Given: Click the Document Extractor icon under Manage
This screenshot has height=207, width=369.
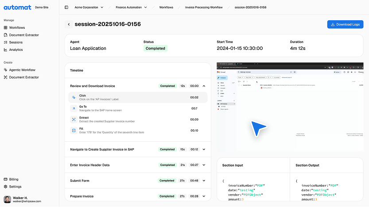Looking at the screenshot, I should [5, 35].
